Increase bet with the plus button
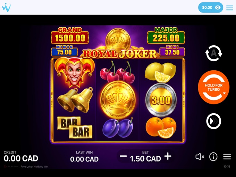This screenshot has width=236, height=177. coord(168,156)
